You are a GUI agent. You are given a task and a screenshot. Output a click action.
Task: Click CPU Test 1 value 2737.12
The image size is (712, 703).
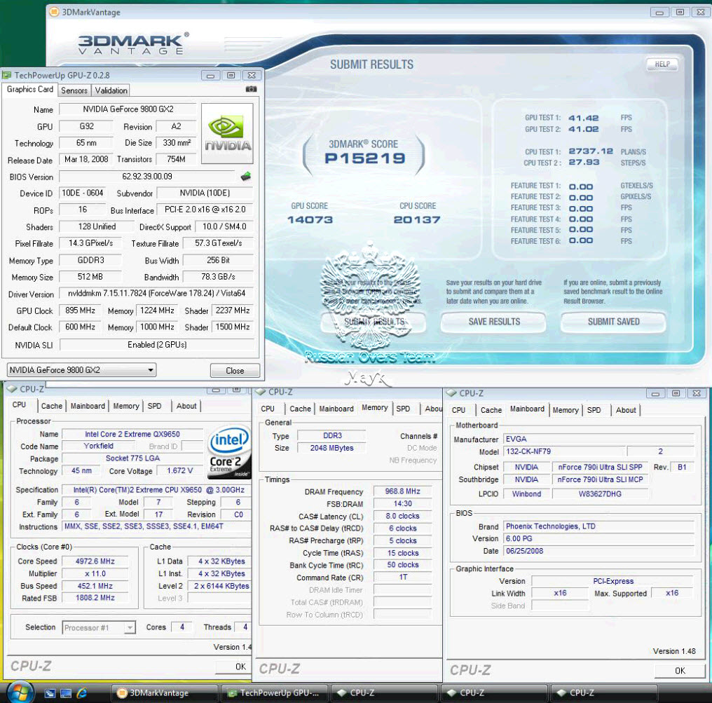(591, 151)
